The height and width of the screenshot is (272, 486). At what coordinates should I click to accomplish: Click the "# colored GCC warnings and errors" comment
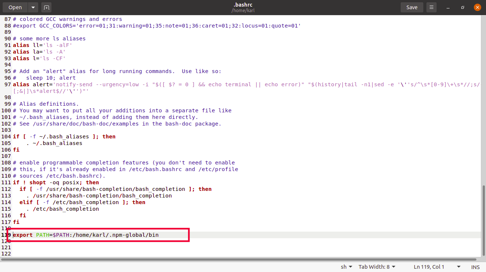click(67, 19)
